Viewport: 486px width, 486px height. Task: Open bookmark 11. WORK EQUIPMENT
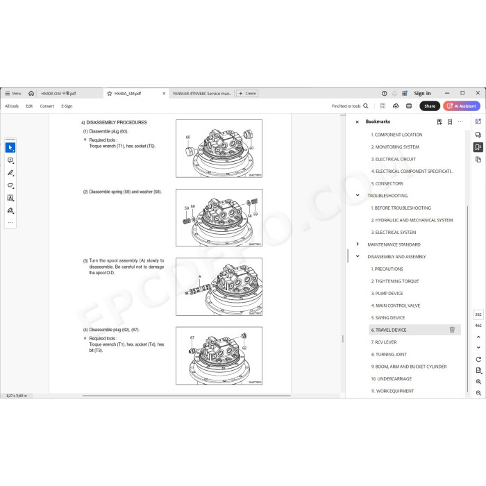(x=392, y=391)
